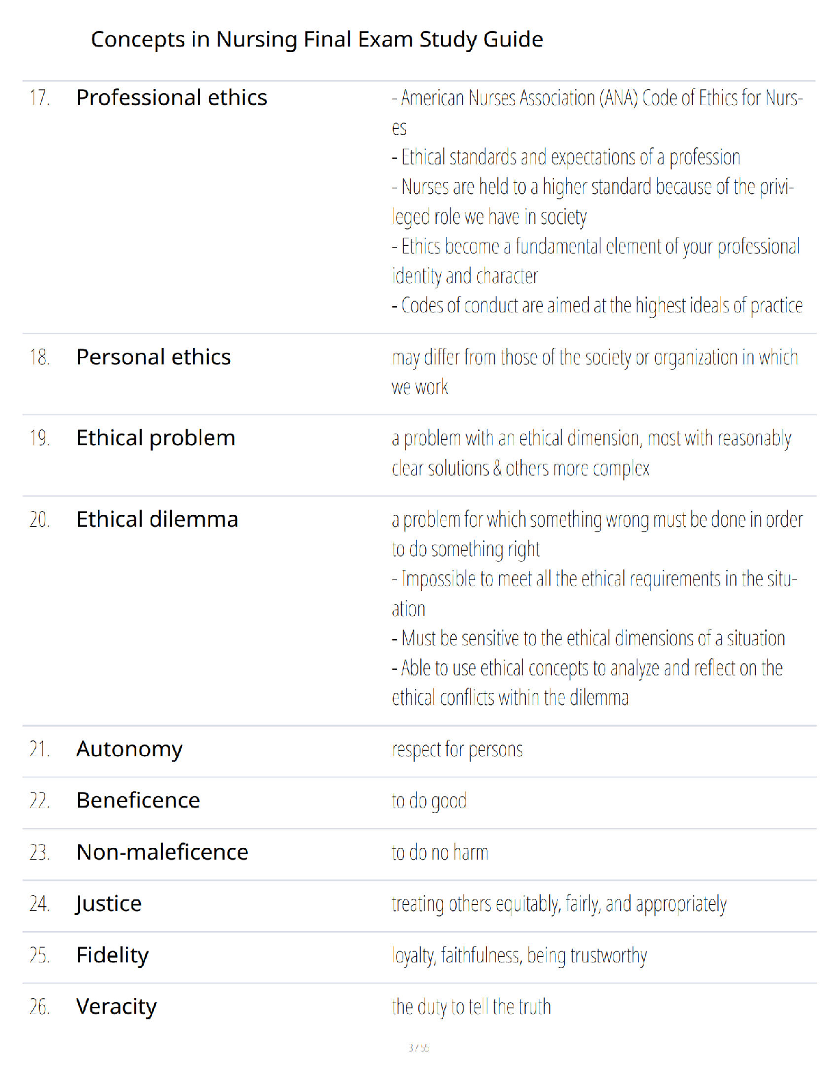The height and width of the screenshot is (1085, 838).
Task: Click the definition 'respect for persons'
Action: pos(457,750)
